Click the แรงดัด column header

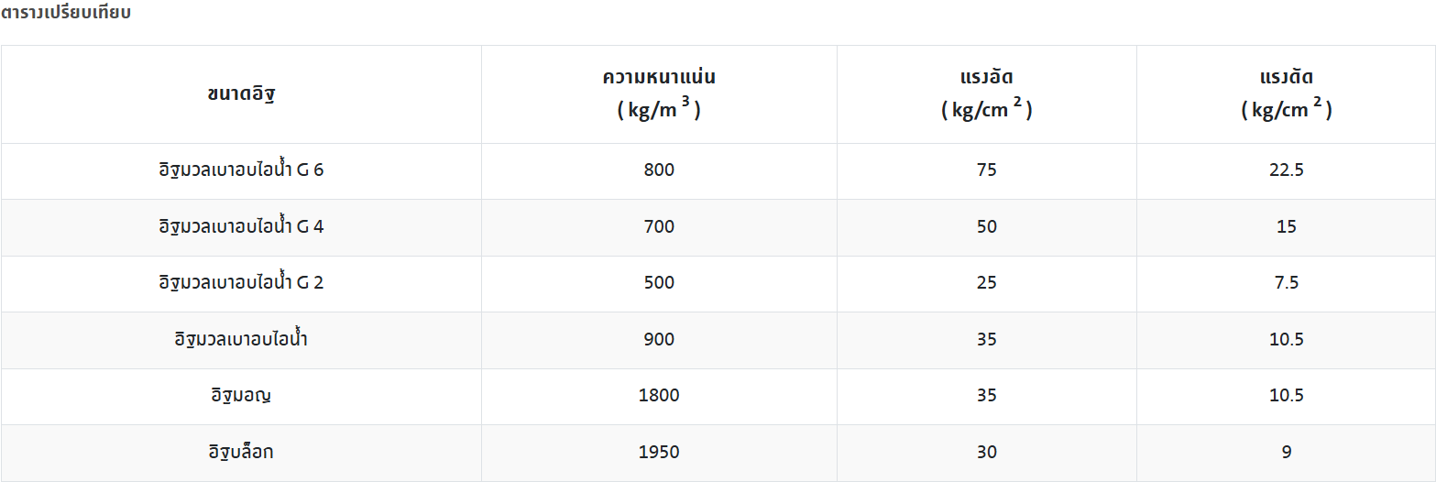point(1287,77)
